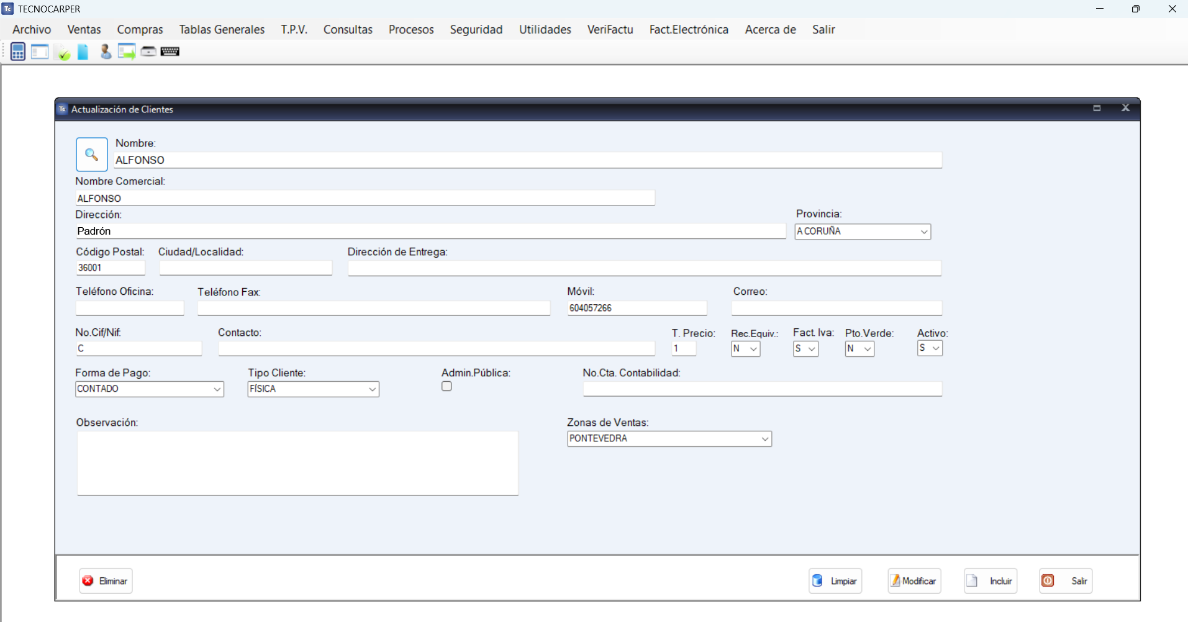Viewport: 1188px width, 622px height.
Task: Click the cash drawer toolbar icon
Action: (148, 52)
